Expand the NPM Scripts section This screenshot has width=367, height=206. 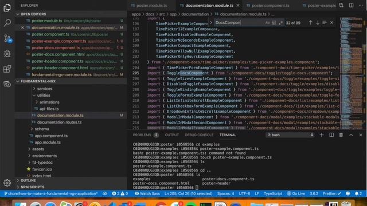click(71, 187)
